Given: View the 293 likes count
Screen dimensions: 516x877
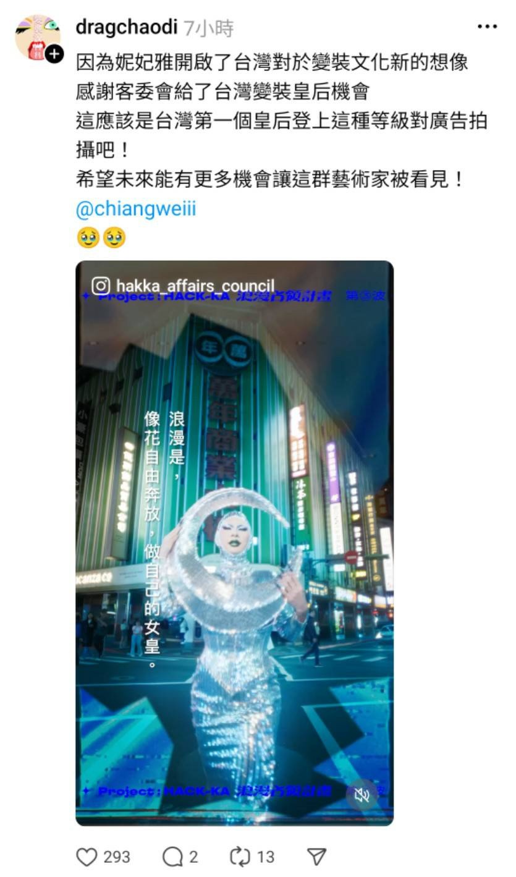Looking at the screenshot, I should tap(117, 857).
